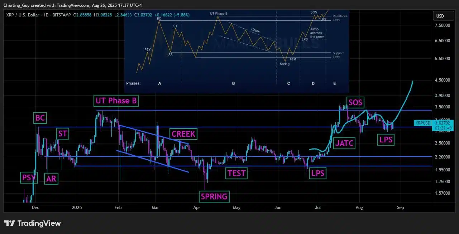The width and height of the screenshot is (459, 234).
Task: Click the LPS label under late-June candles
Action: [x=317, y=173]
